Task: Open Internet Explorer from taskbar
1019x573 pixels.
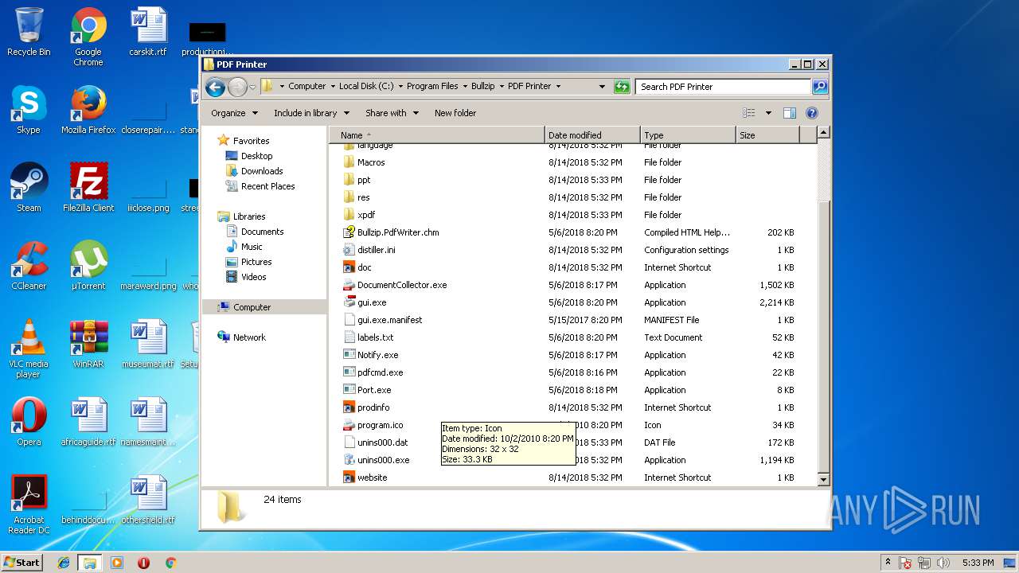Action: (x=64, y=563)
